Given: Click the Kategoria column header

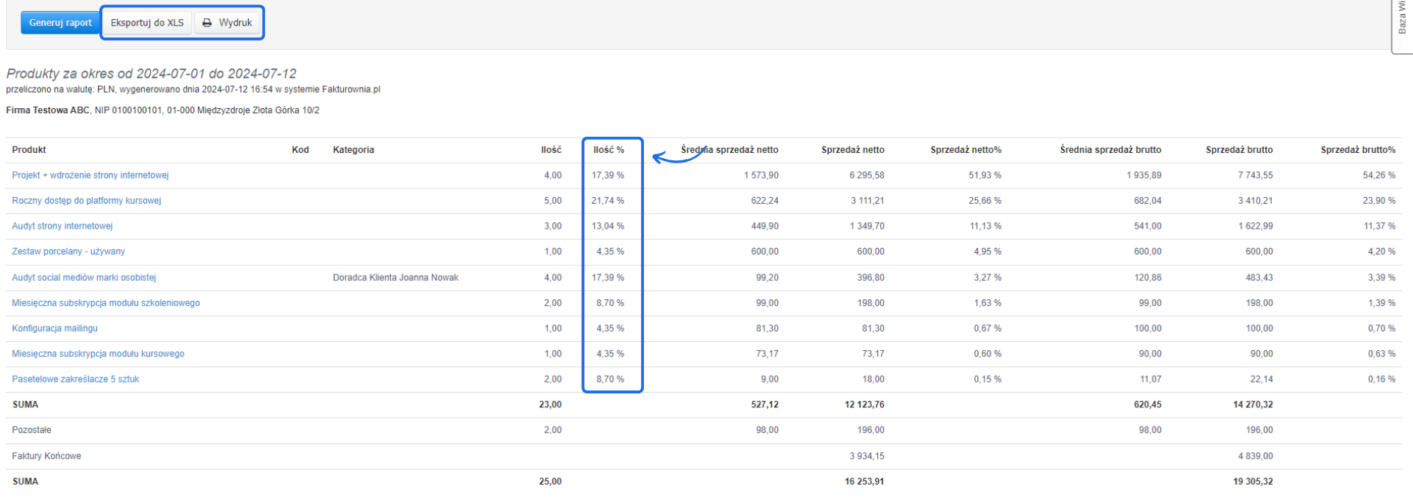Looking at the screenshot, I should coord(353,150).
